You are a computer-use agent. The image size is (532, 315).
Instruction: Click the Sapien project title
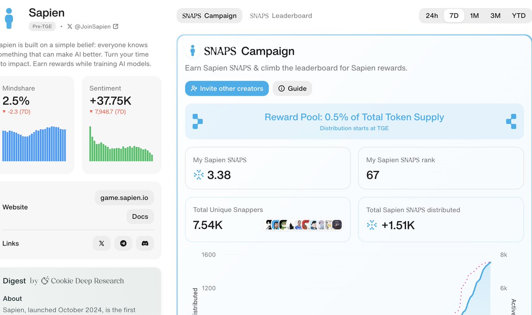pyautogui.click(x=47, y=12)
